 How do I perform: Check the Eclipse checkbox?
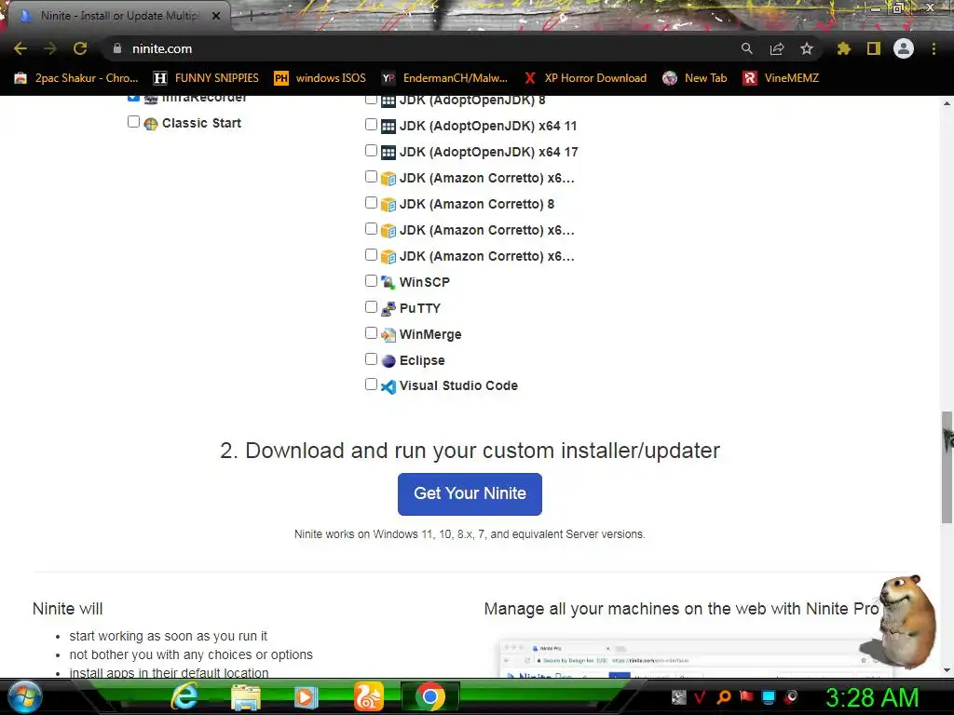(371, 359)
